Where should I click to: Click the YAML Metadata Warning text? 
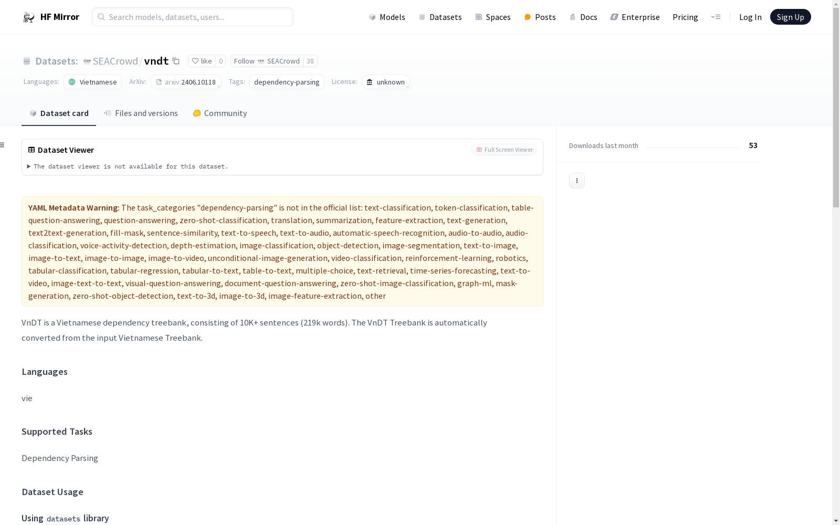point(73,208)
